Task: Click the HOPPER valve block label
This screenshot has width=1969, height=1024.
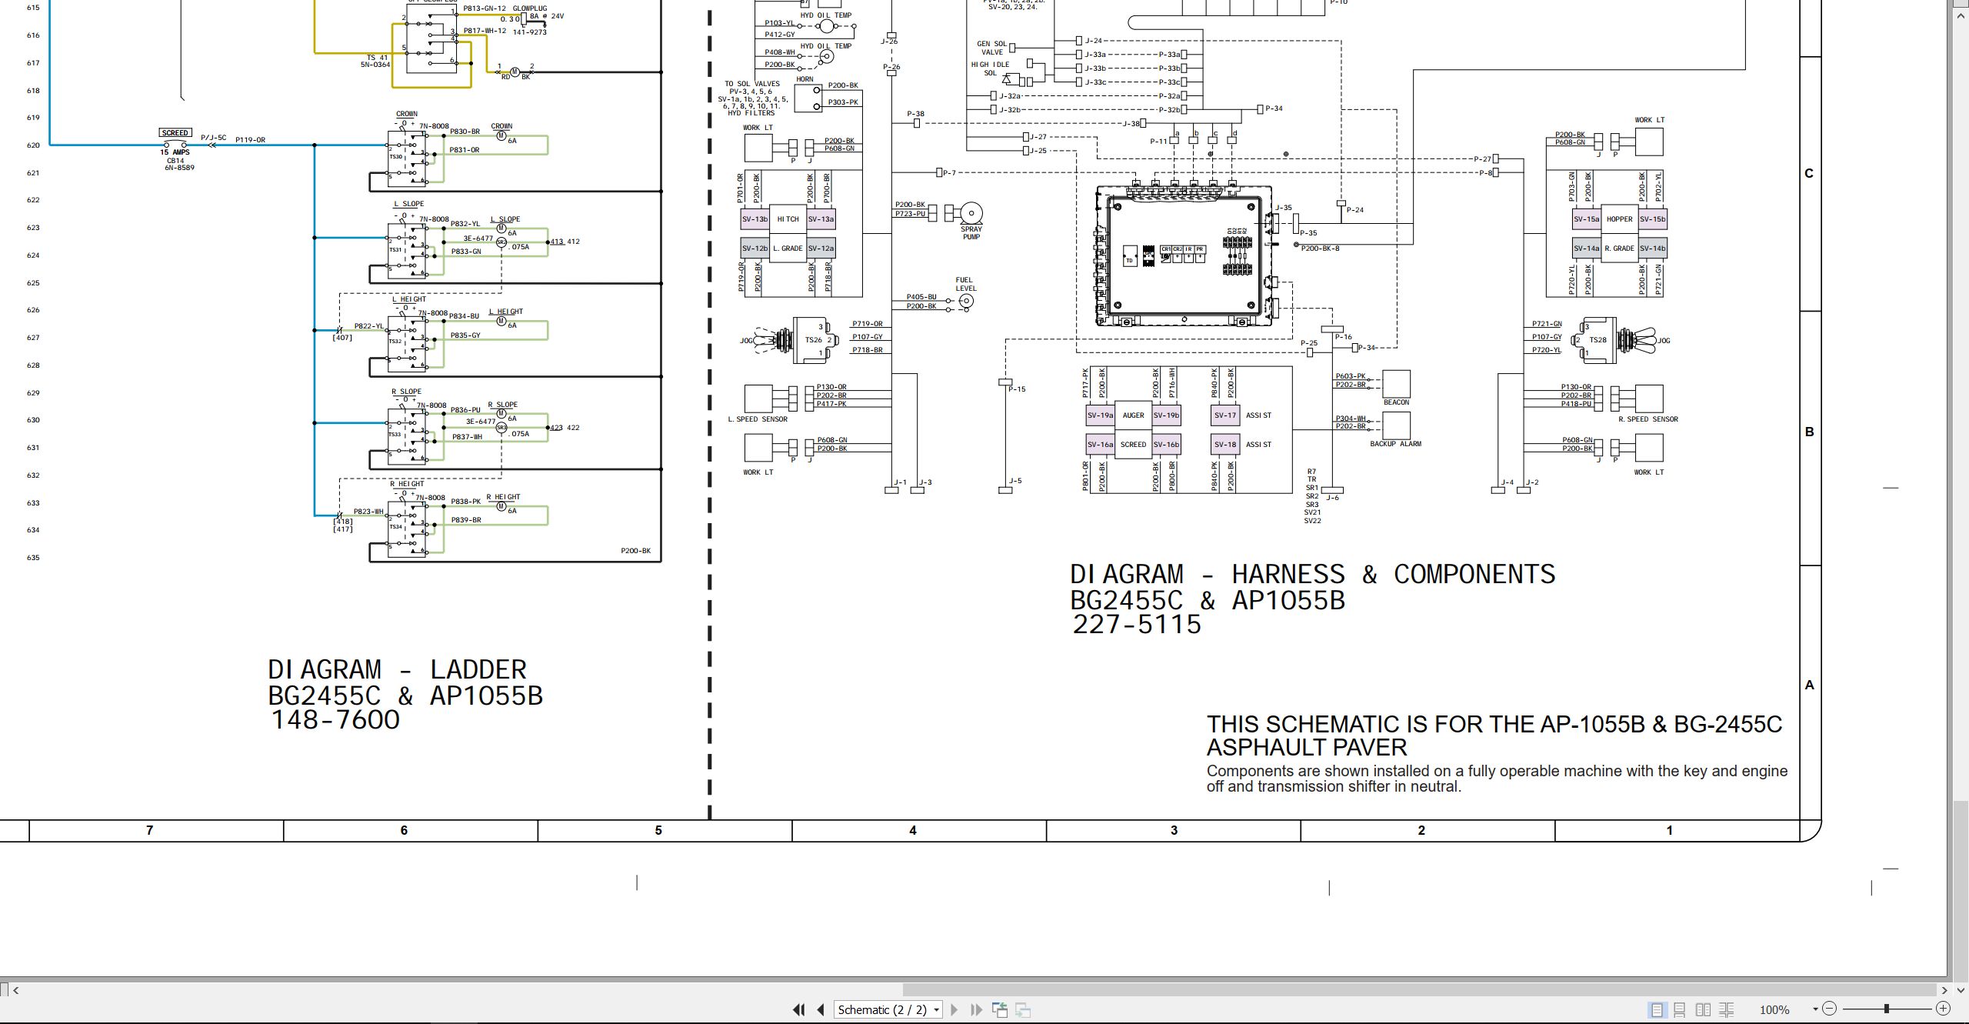Action: [x=1619, y=219]
